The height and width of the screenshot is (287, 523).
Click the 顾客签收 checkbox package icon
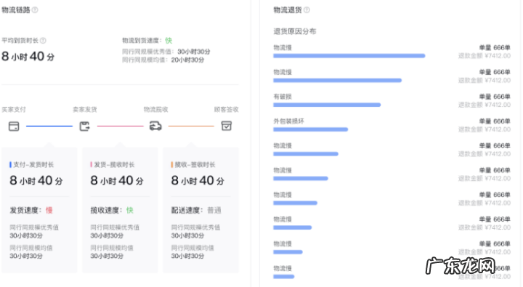click(227, 126)
